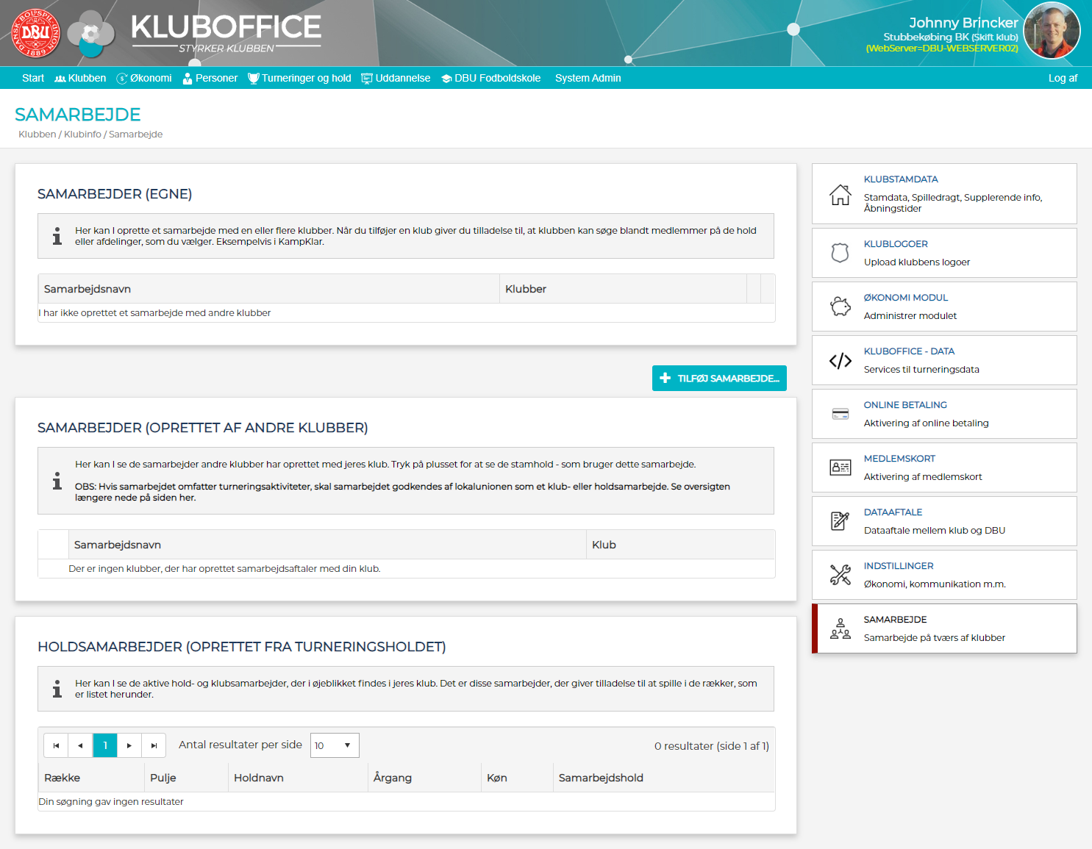1092x849 pixels.
Task: Open the Uddannelse menu
Action: pyautogui.click(x=396, y=78)
